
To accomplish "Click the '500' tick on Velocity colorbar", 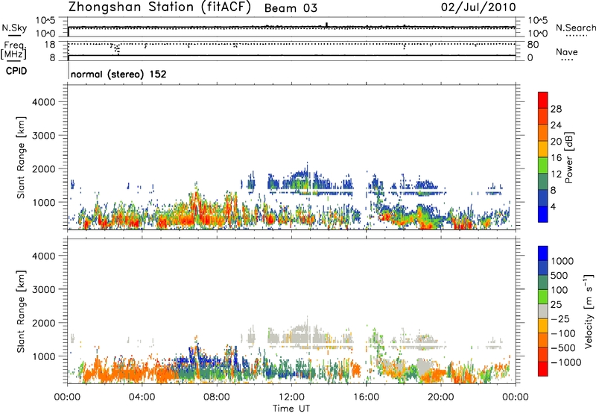I will pos(559,276).
